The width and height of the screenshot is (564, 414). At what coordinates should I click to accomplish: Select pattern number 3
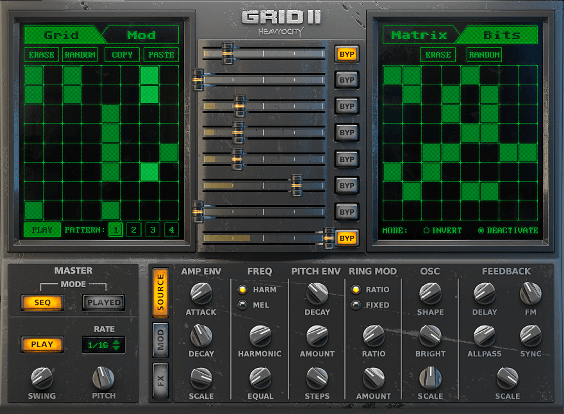(x=153, y=230)
